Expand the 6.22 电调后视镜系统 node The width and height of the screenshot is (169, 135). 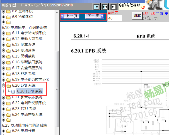click(3, 103)
